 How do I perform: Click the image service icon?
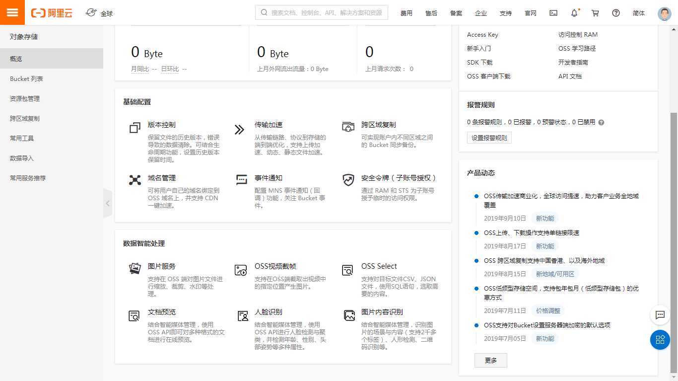(135, 268)
